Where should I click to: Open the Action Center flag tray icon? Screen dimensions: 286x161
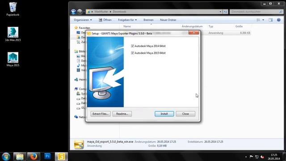click(251, 157)
